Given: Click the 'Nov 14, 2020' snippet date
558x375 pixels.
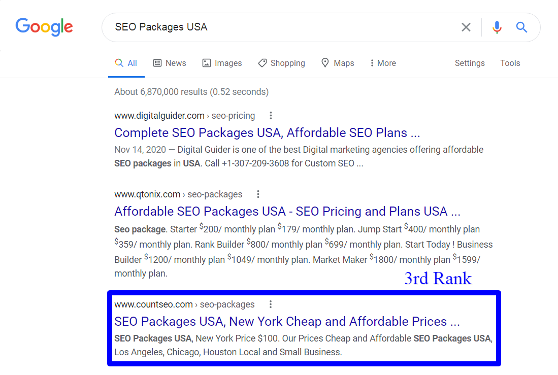Looking at the screenshot, I should [x=140, y=150].
